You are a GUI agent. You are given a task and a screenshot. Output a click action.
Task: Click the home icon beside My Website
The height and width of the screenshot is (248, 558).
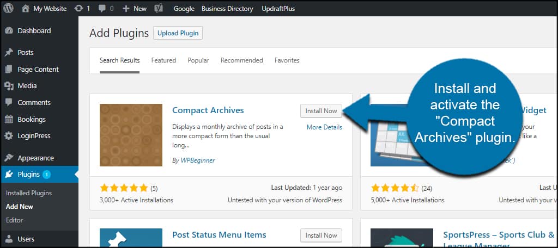[25, 9]
